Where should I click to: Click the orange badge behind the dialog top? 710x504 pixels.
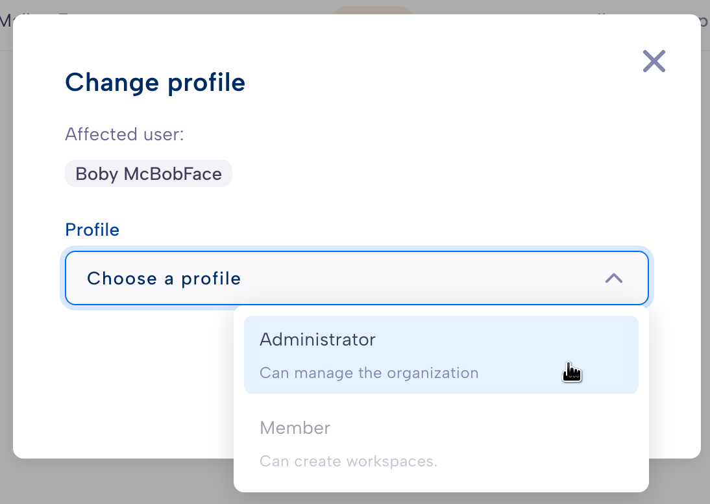[373, 10]
